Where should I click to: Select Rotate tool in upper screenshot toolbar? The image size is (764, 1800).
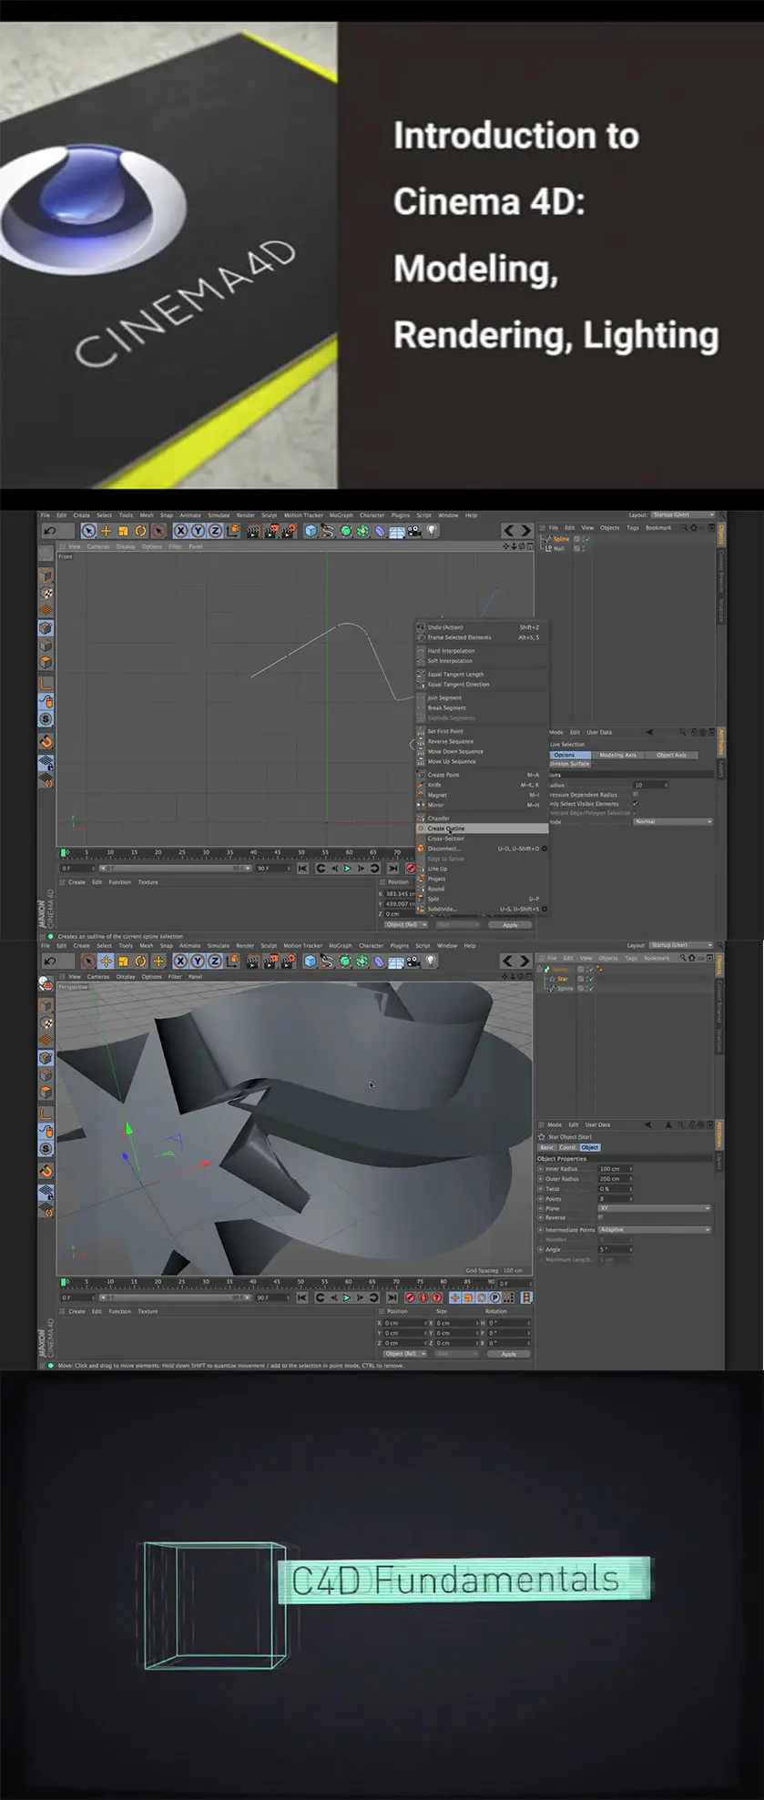tap(141, 531)
